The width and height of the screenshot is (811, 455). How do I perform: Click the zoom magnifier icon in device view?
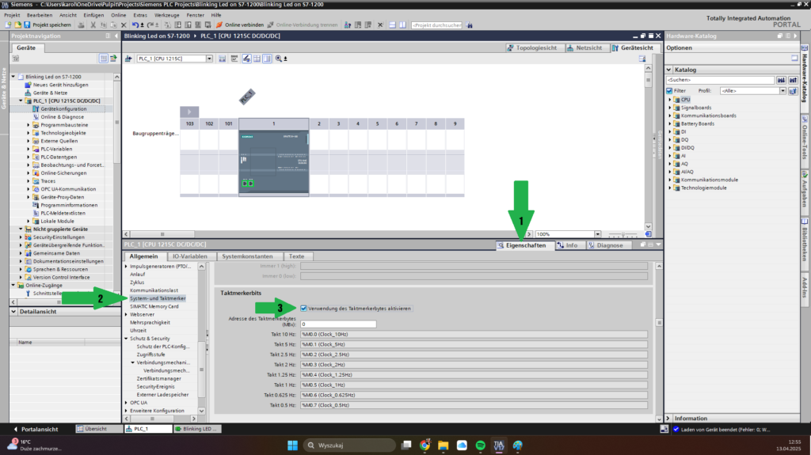point(278,59)
